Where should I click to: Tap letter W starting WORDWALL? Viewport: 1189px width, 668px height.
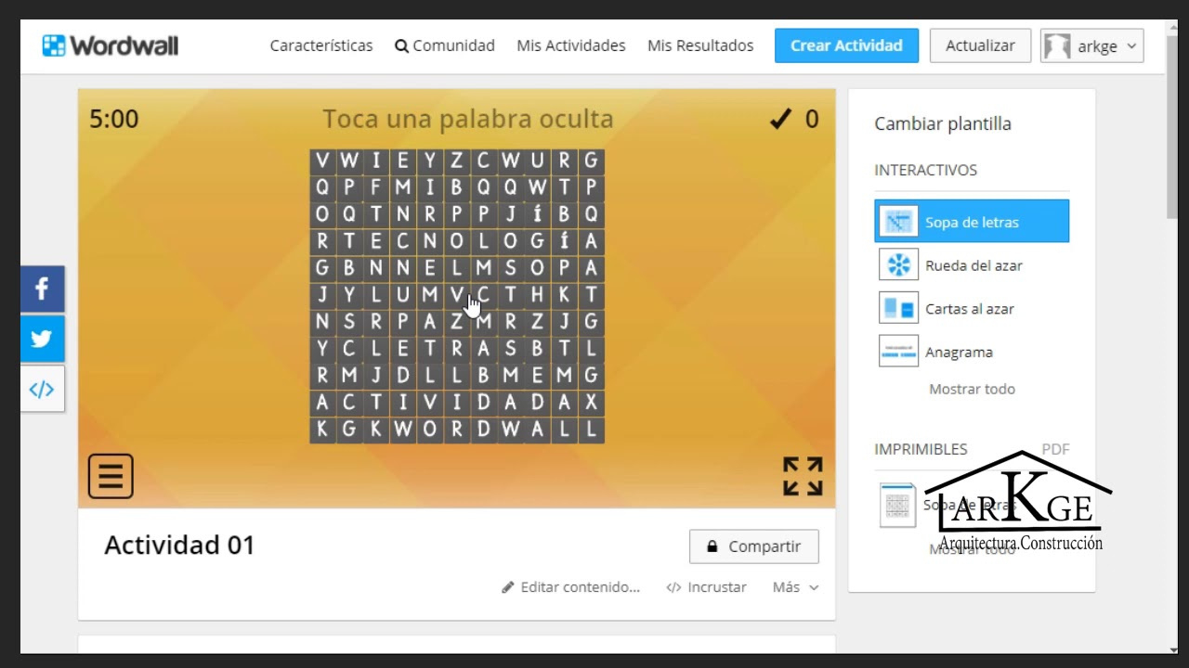[x=402, y=430]
